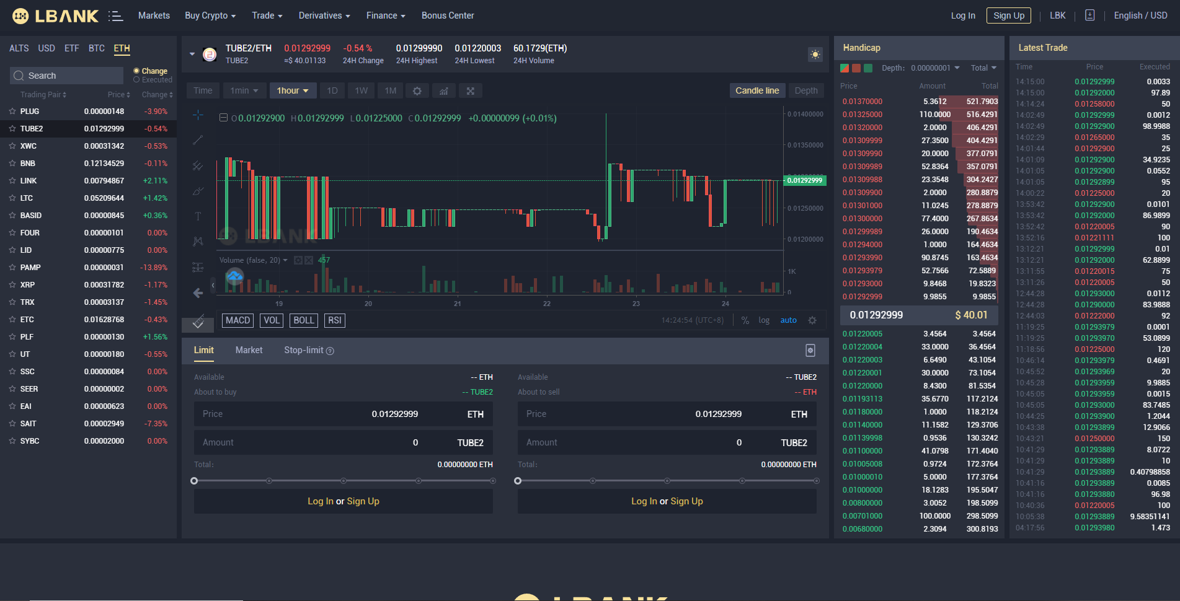Click the back arrow in drawing toolbar

(x=198, y=293)
